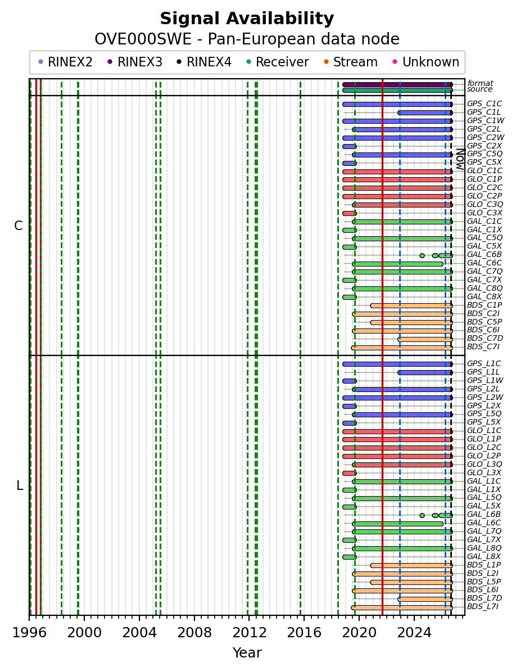Click the purple format bar
Image resolution: width=516 pixels, height=671 pixels.
click(x=397, y=85)
